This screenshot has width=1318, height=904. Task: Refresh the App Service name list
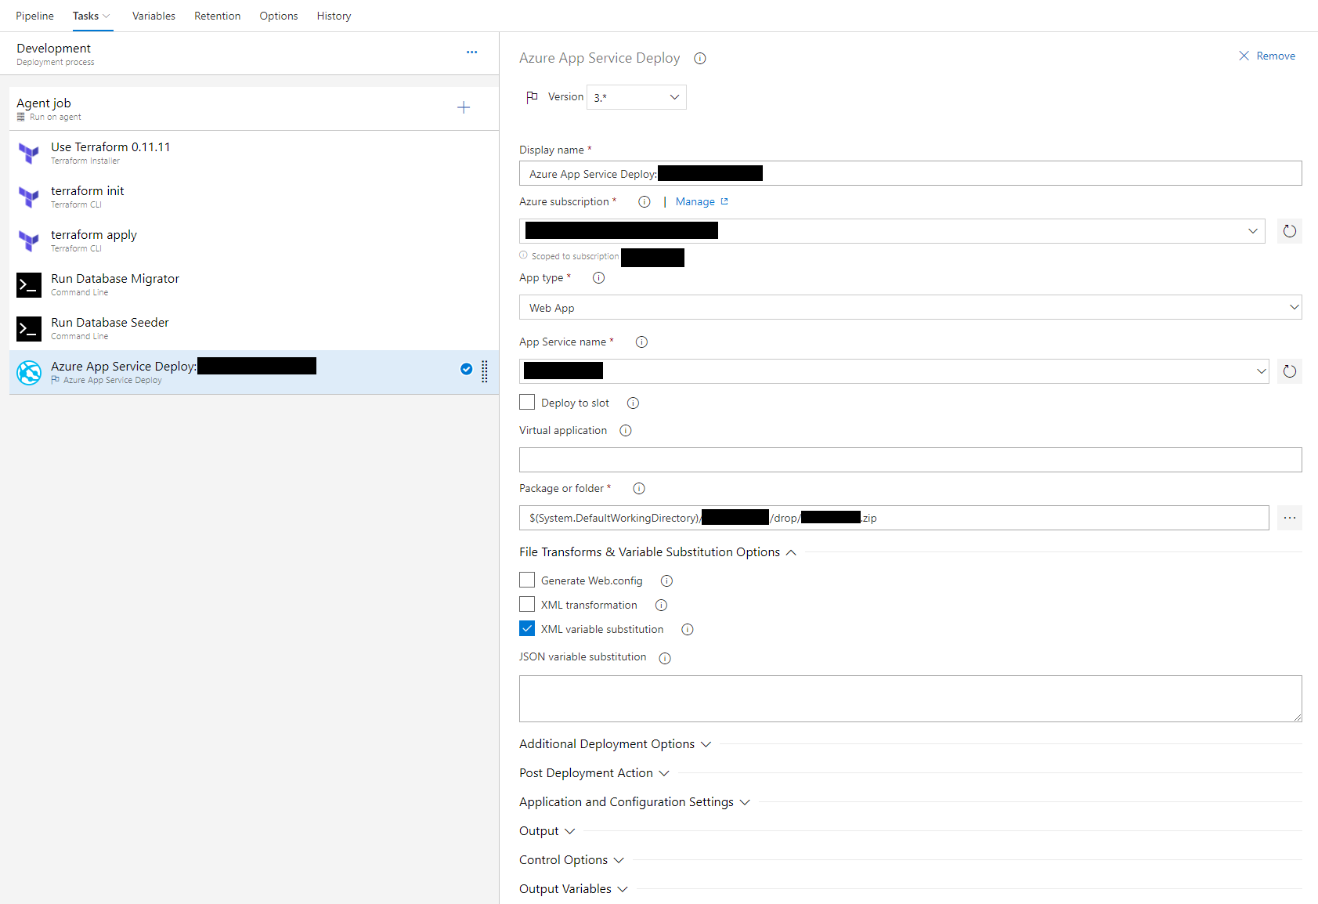(1290, 371)
